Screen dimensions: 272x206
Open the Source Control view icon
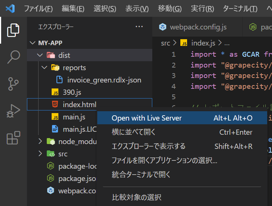tap(13, 84)
